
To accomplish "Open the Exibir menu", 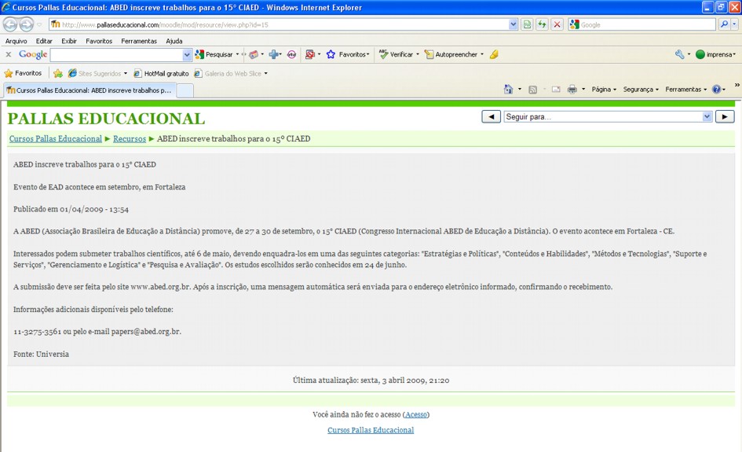I will tap(69, 41).
